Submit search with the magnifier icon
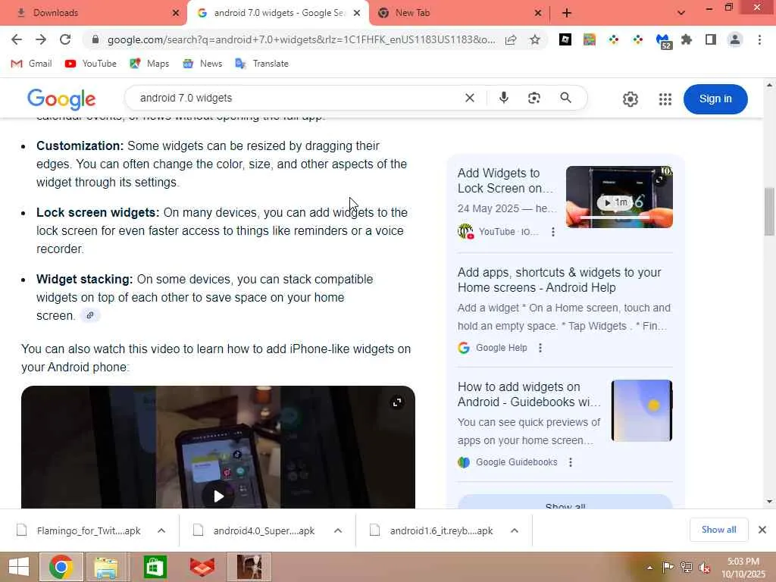Viewport: 776px width, 582px height. coord(565,98)
